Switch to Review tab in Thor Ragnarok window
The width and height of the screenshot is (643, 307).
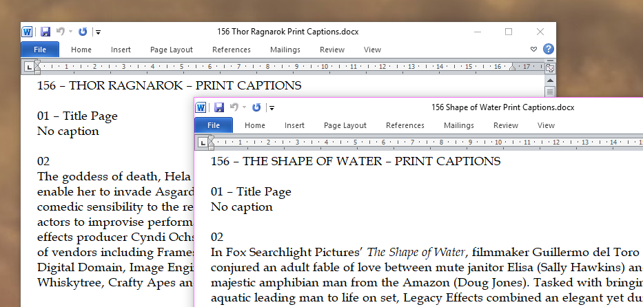[332, 50]
